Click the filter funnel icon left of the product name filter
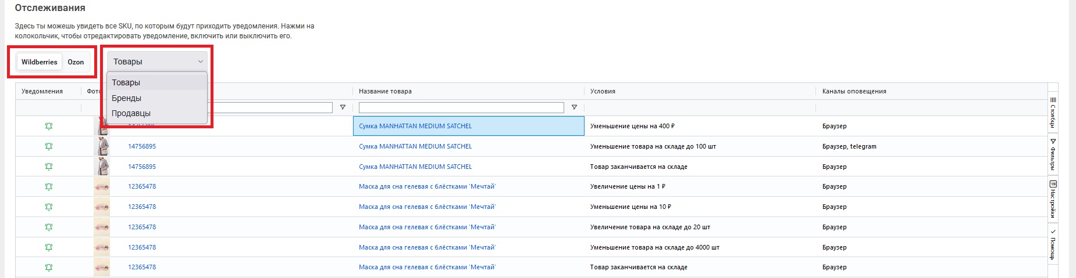Image resolution: width=1076 pixels, height=278 pixels. click(343, 107)
